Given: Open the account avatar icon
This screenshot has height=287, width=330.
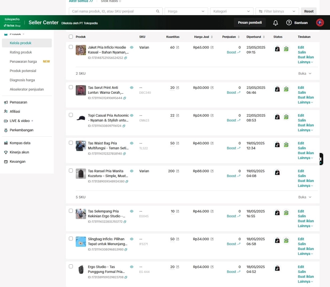Looking at the screenshot, I should [320, 23].
